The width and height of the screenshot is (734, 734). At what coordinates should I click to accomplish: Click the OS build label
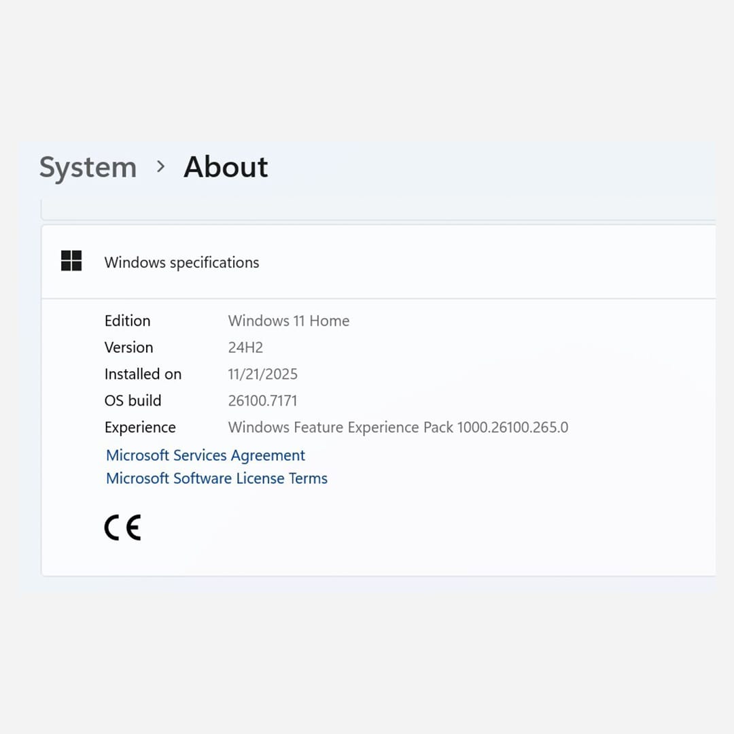133,400
